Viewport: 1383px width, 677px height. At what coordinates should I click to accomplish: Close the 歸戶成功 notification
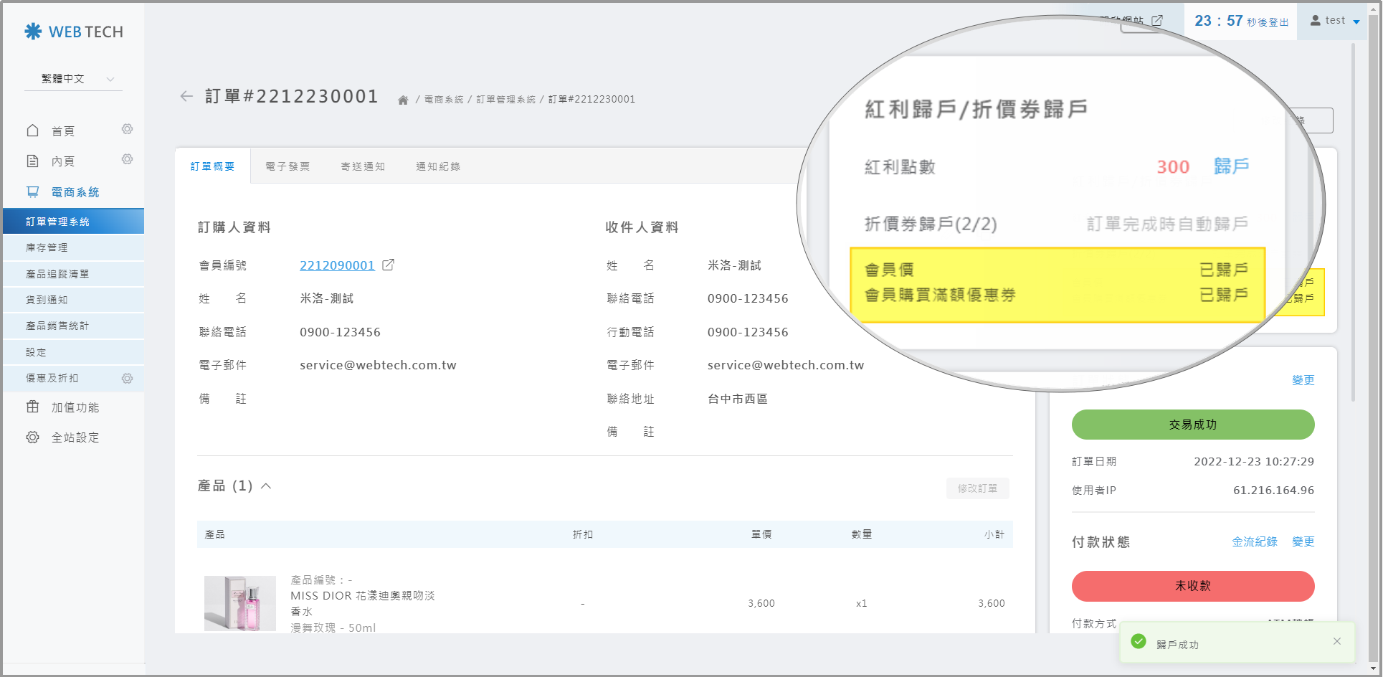[1336, 641]
